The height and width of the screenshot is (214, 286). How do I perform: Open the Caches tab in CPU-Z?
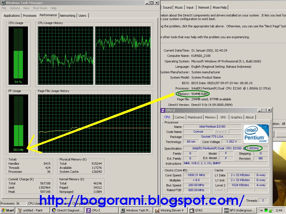point(180,117)
